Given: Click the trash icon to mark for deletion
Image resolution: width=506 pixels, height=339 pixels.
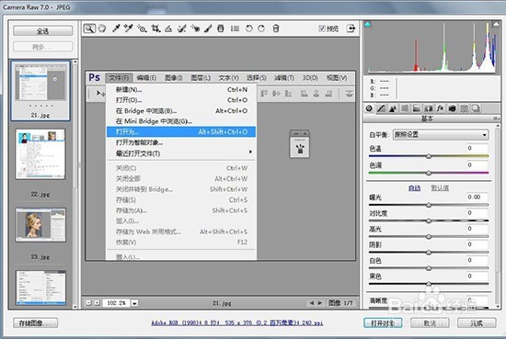Looking at the screenshot, I should [276, 28].
